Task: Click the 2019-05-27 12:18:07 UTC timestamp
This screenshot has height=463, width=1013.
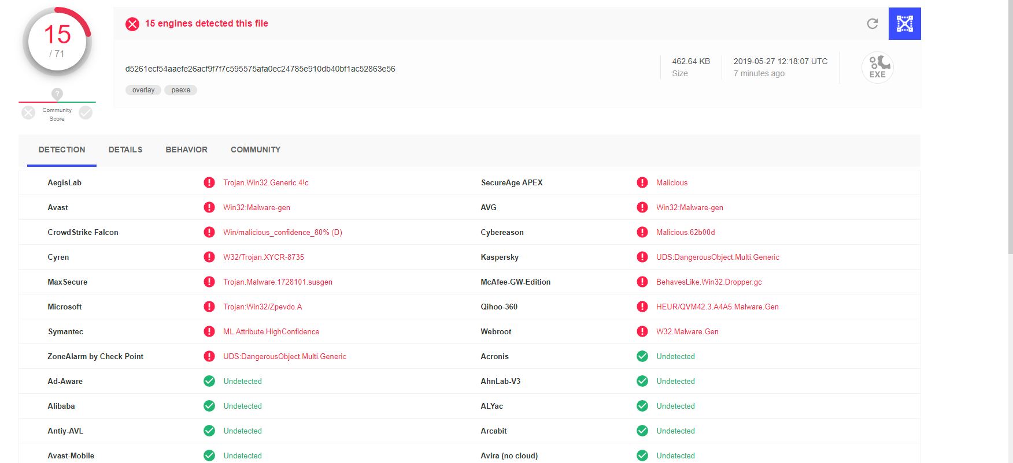Action: [x=781, y=61]
